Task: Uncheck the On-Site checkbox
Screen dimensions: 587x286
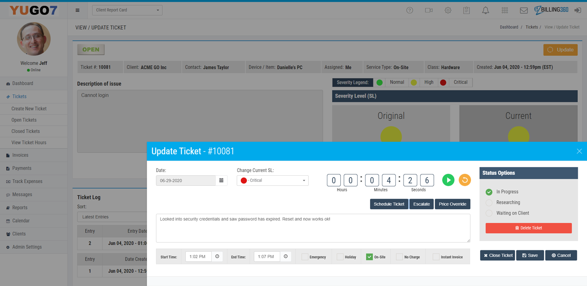Action: click(369, 257)
